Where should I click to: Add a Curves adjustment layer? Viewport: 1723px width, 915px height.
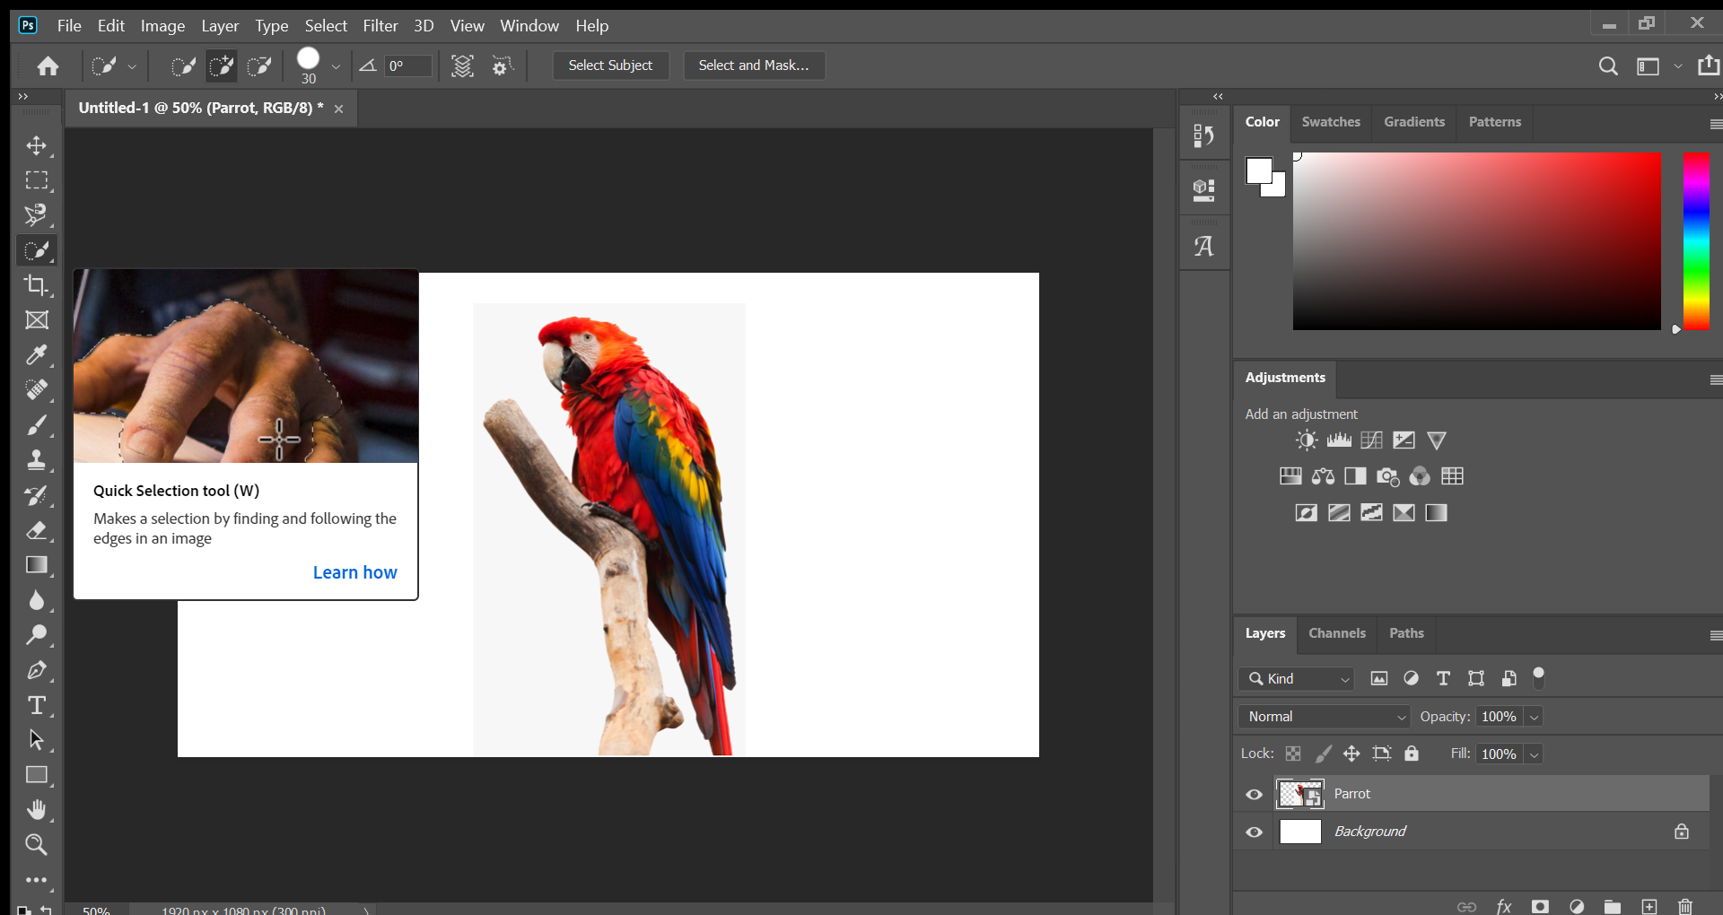click(1372, 440)
